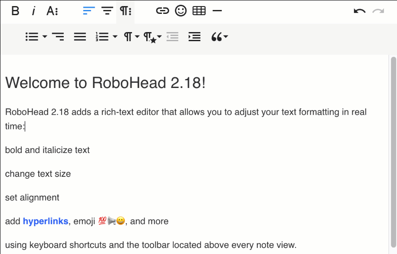Click the megaphone emoji in the text

[x=112, y=221]
